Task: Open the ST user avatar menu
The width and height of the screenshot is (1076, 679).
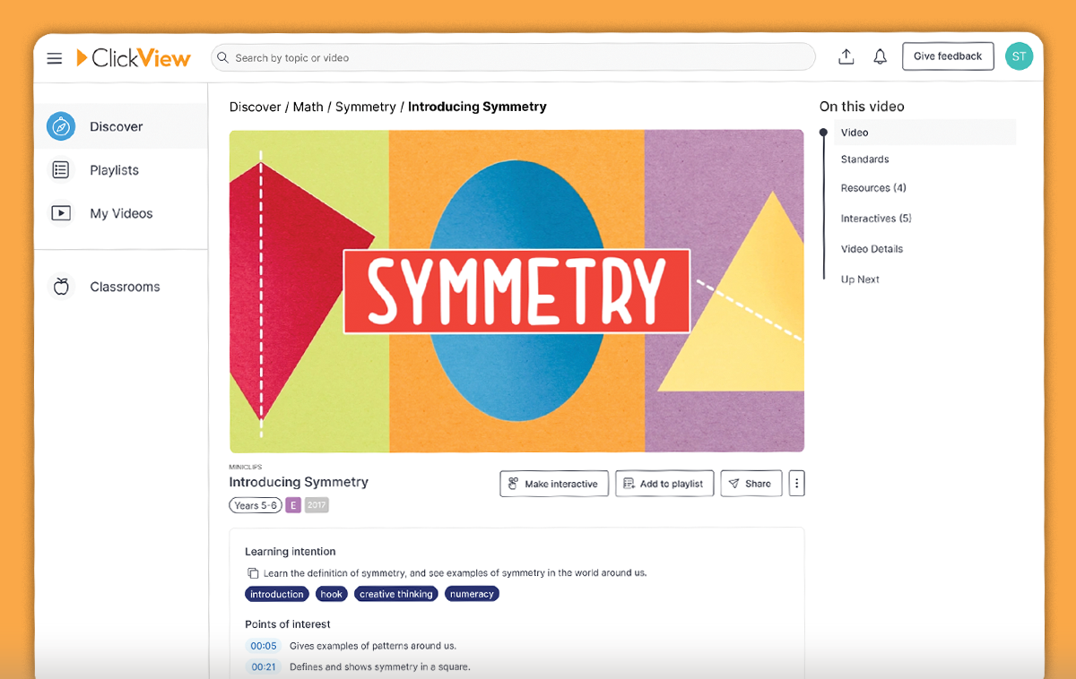Action: 1019,56
